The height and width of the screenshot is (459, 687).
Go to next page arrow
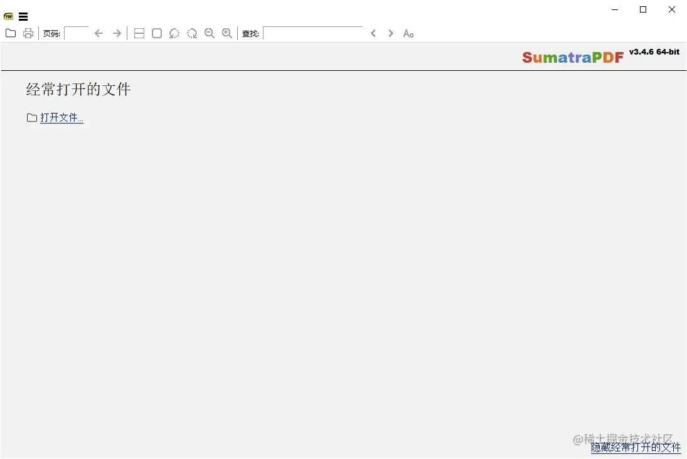pyautogui.click(x=117, y=33)
